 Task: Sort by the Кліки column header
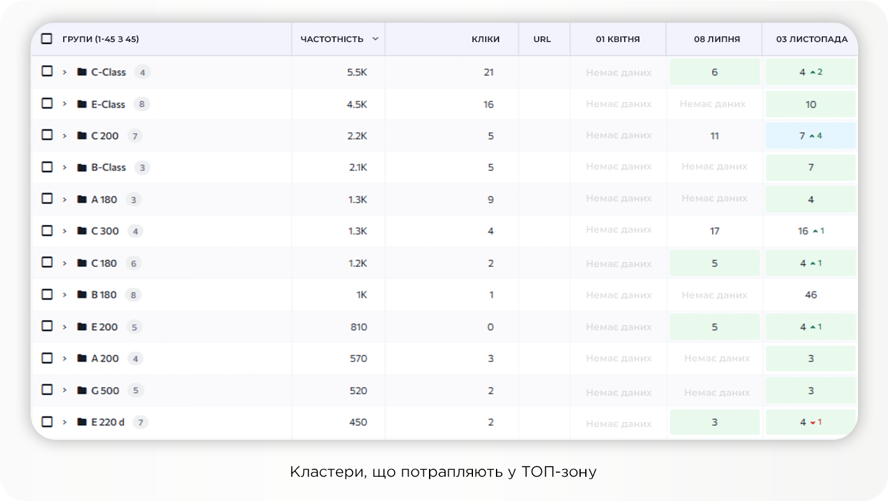485,39
